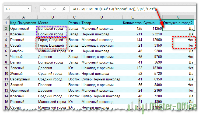Select column B header
The height and width of the screenshot is (115, 199).
pyautogui.click(x=52, y=17)
